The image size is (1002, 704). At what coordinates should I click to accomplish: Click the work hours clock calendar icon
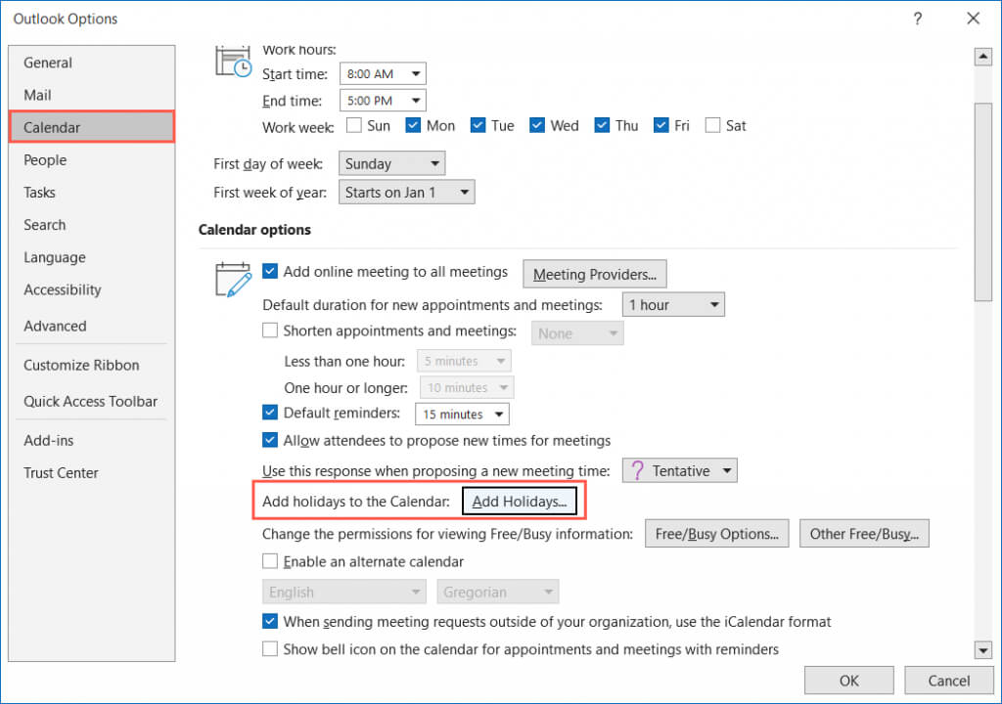tap(233, 62)
